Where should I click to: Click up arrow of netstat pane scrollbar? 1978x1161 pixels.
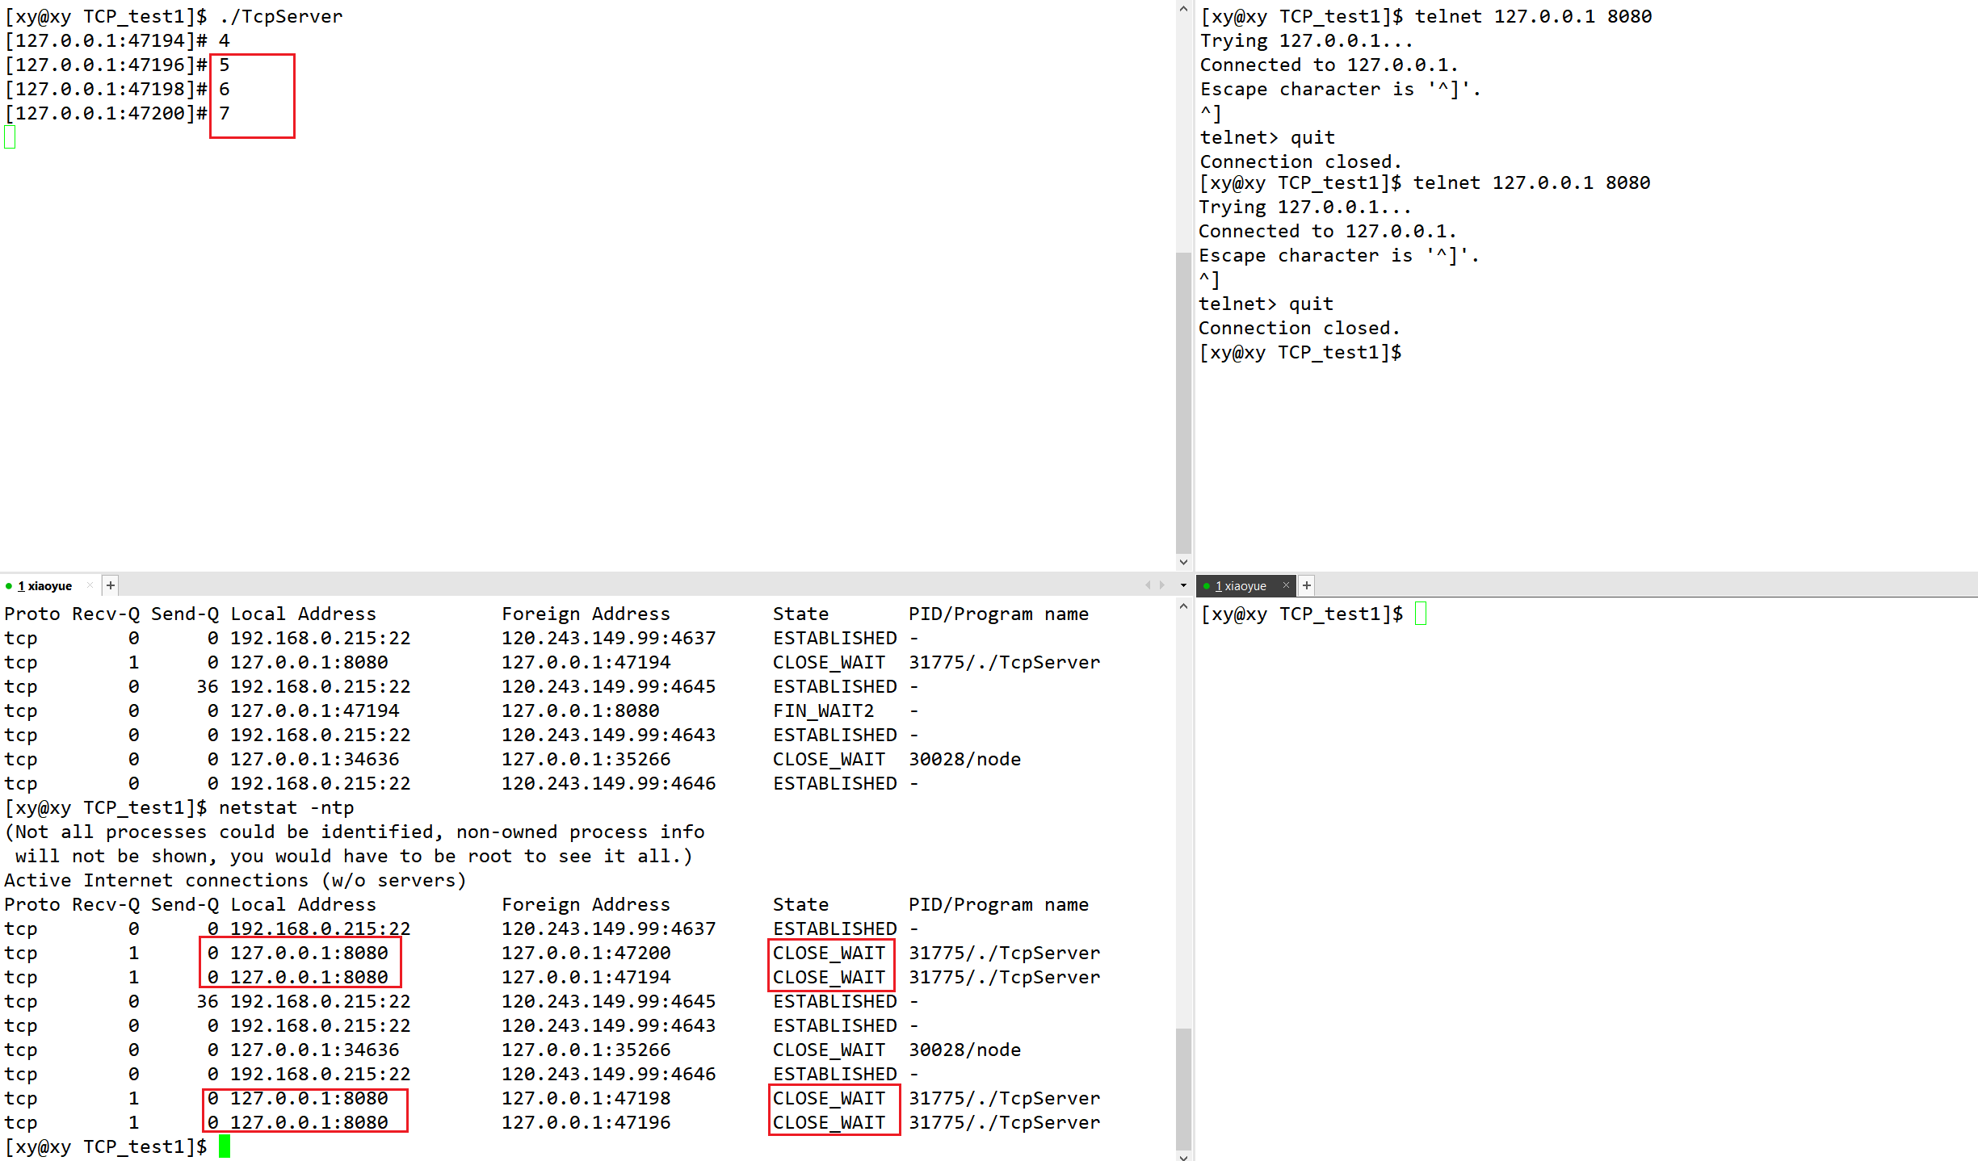tap(1183, 606)
